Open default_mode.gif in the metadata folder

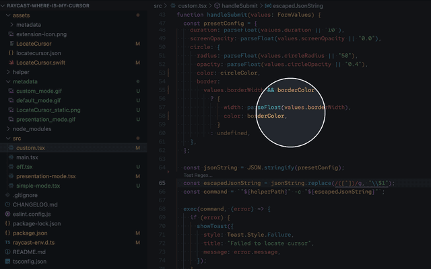(38, 100)
